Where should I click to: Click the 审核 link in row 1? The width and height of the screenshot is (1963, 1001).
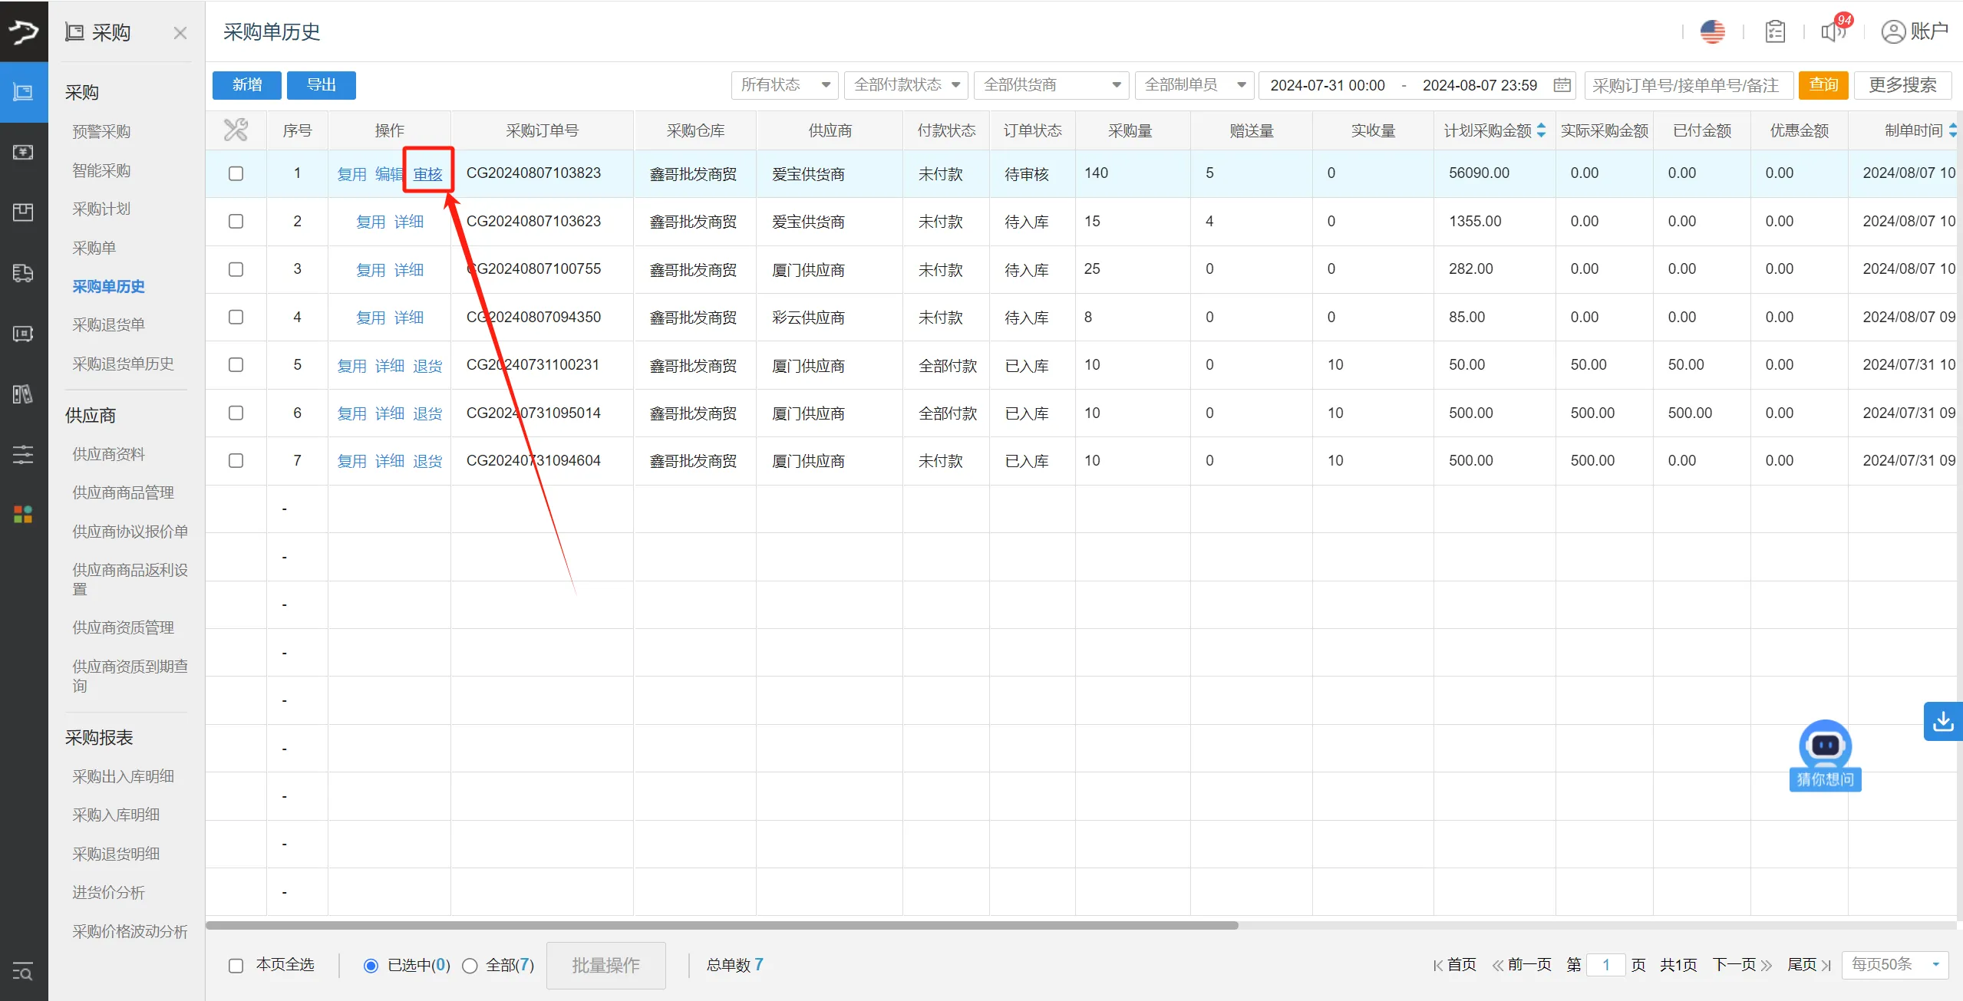(x=427, y=174)
